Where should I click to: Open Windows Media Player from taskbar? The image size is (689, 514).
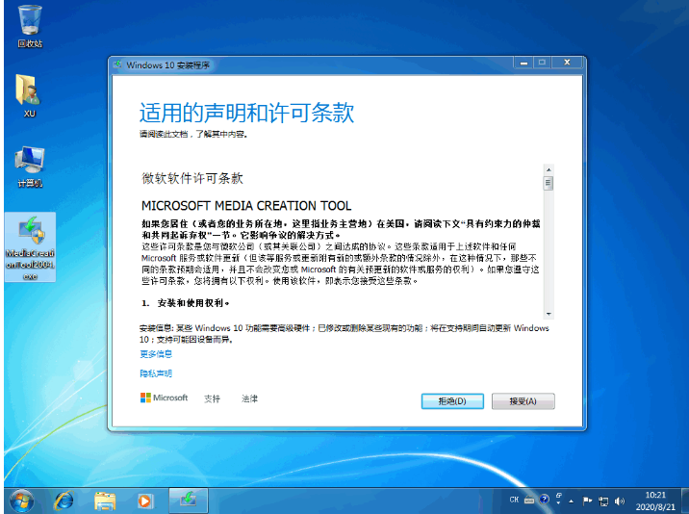(x=144, y=500)
